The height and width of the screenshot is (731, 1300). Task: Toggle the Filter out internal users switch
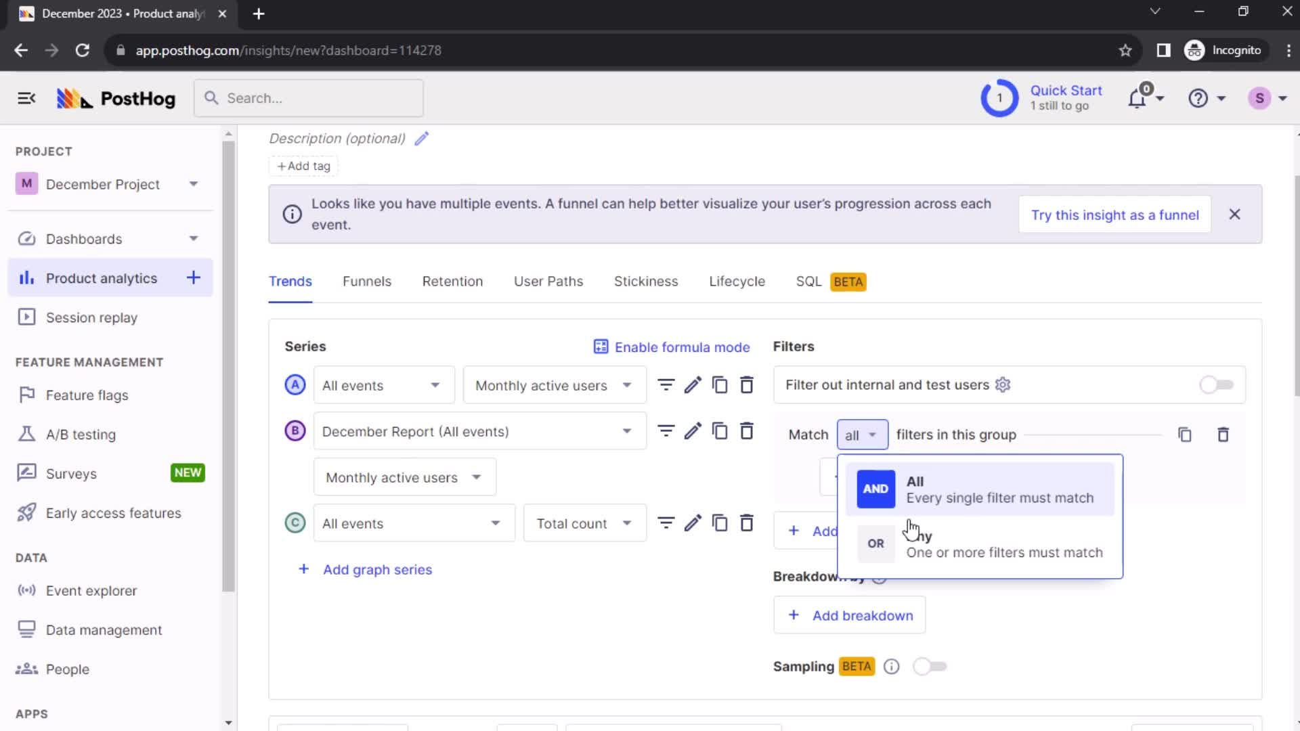(x=1216, y=384)
